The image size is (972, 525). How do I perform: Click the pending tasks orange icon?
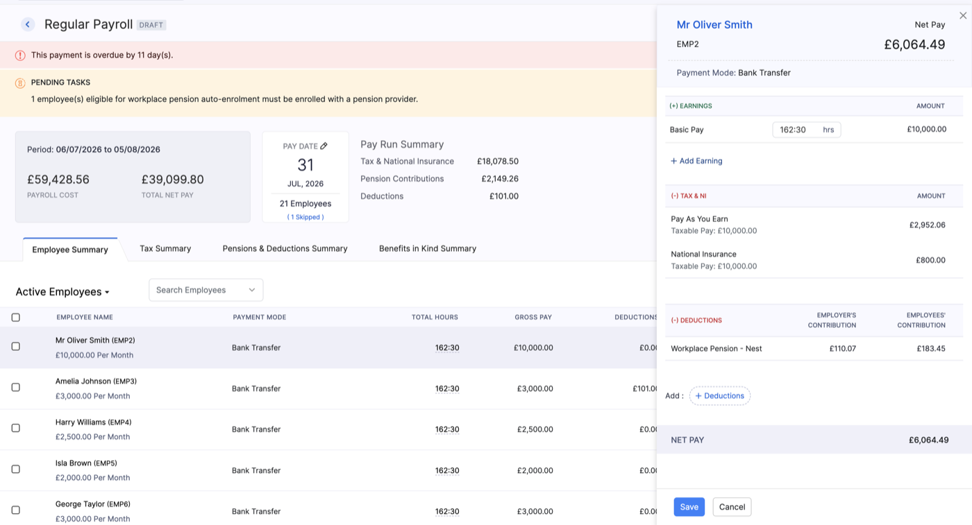20,83
